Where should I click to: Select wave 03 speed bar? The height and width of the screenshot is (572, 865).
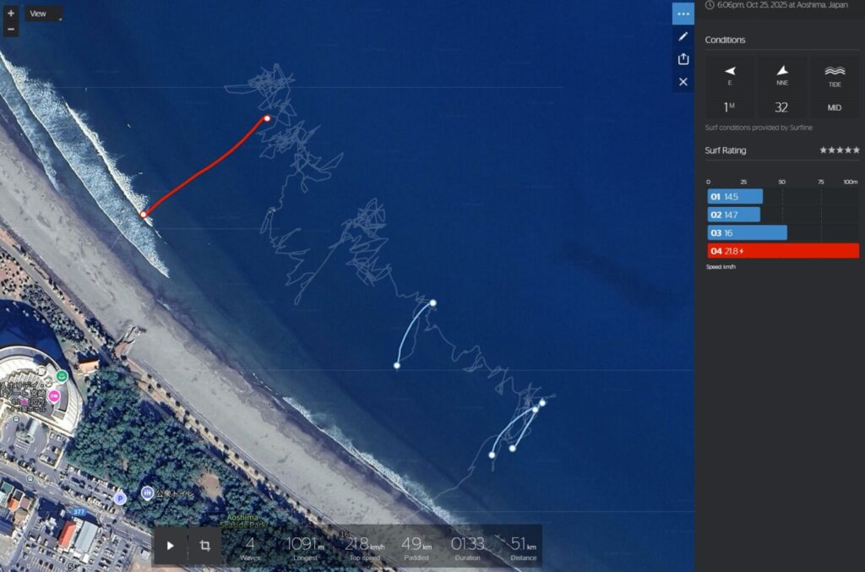[x=747, y=232]
